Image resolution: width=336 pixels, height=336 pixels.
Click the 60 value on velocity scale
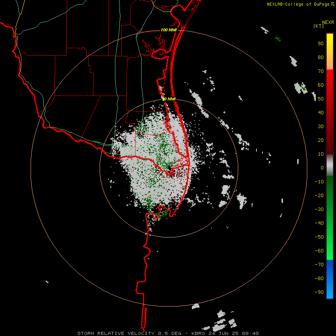321,85
